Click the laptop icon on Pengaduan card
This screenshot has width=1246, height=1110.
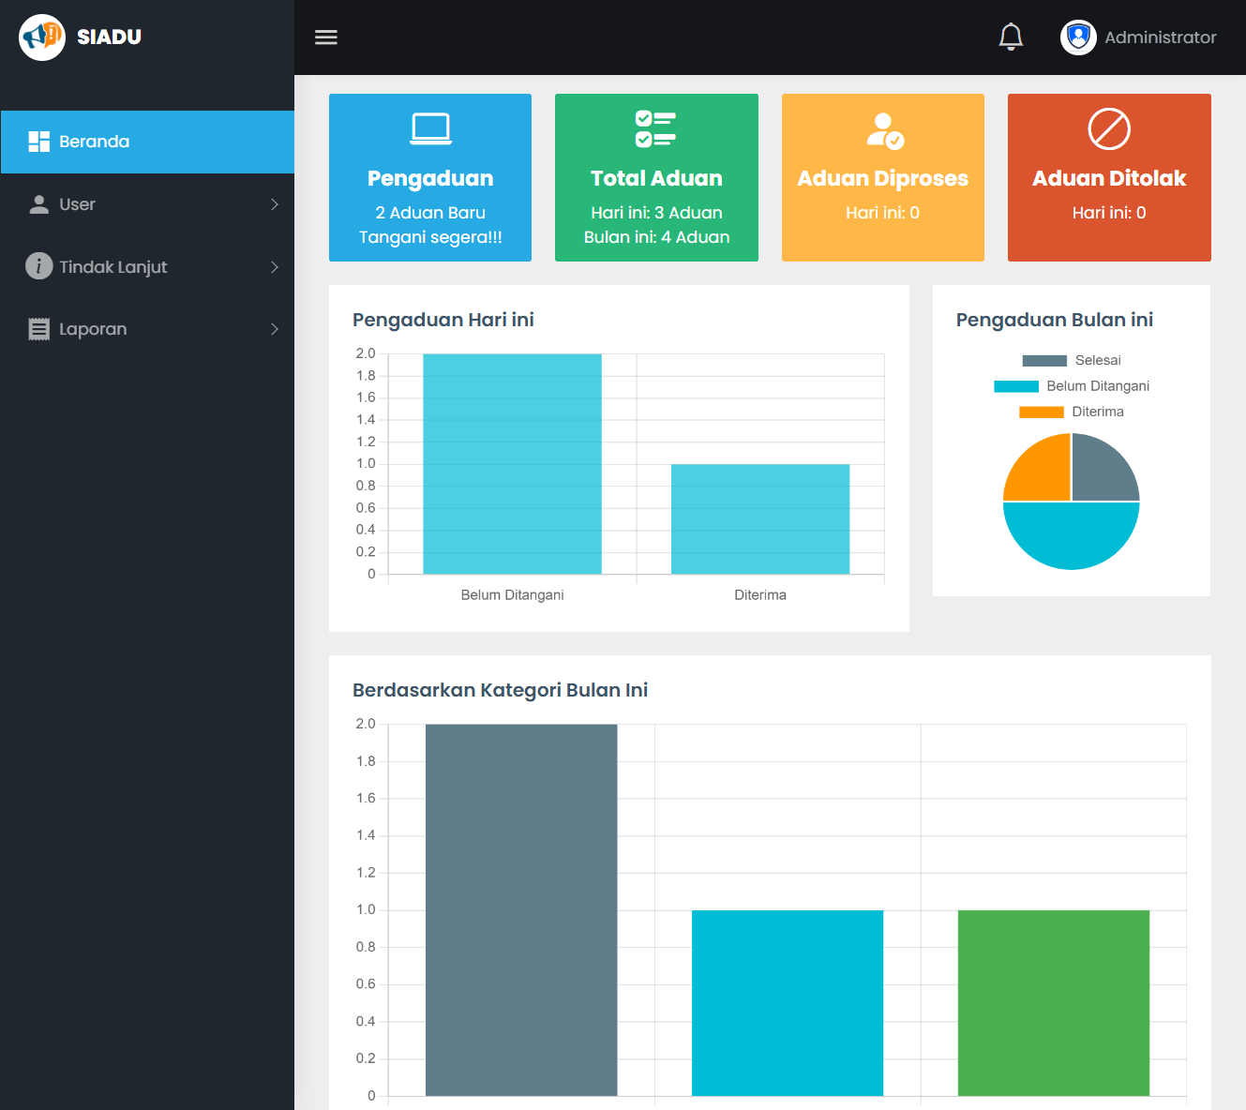tap(430, 128)
